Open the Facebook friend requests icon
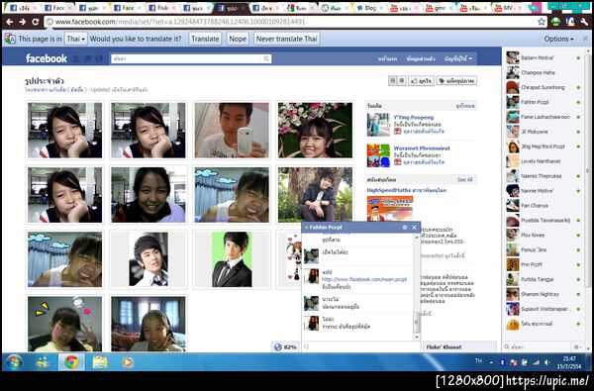This screenshot has height=391, width=594. coord(77,58)
